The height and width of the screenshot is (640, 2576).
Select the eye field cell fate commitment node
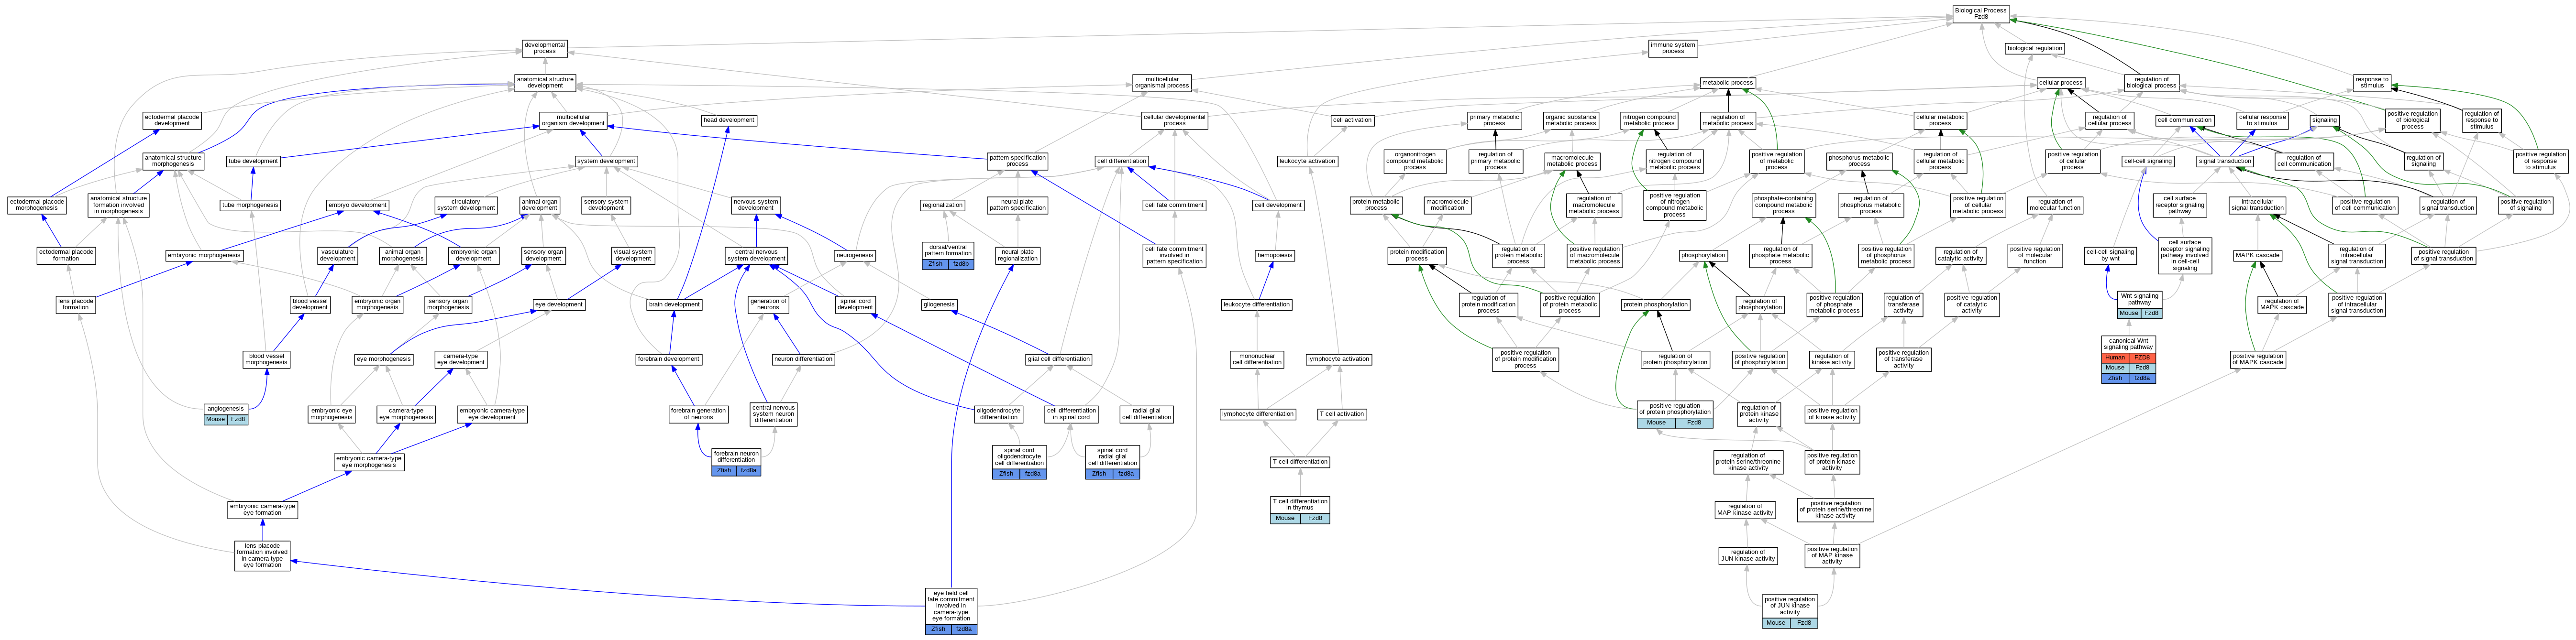point(950,606)
